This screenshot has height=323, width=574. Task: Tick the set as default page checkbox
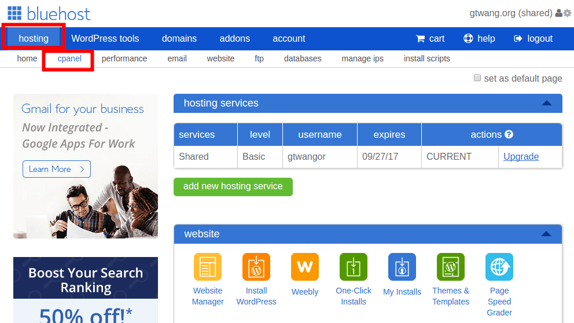477,78
